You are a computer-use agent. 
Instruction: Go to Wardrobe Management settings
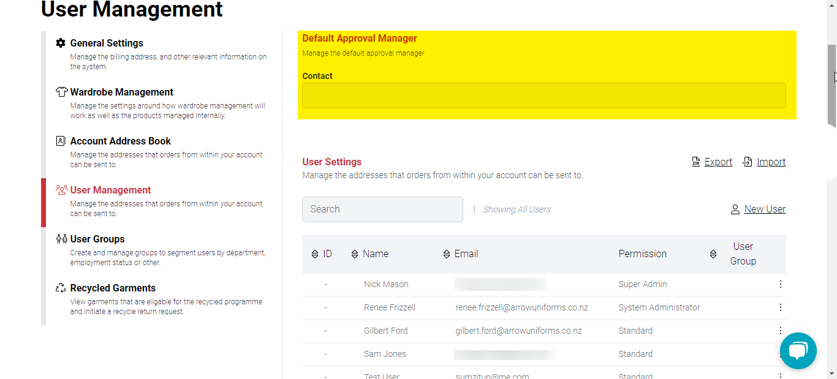tap(121, 92)
